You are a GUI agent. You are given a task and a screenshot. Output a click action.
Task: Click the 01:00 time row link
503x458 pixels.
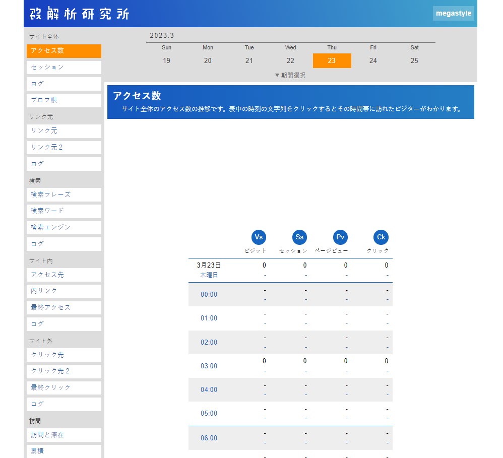click(209, 318)
